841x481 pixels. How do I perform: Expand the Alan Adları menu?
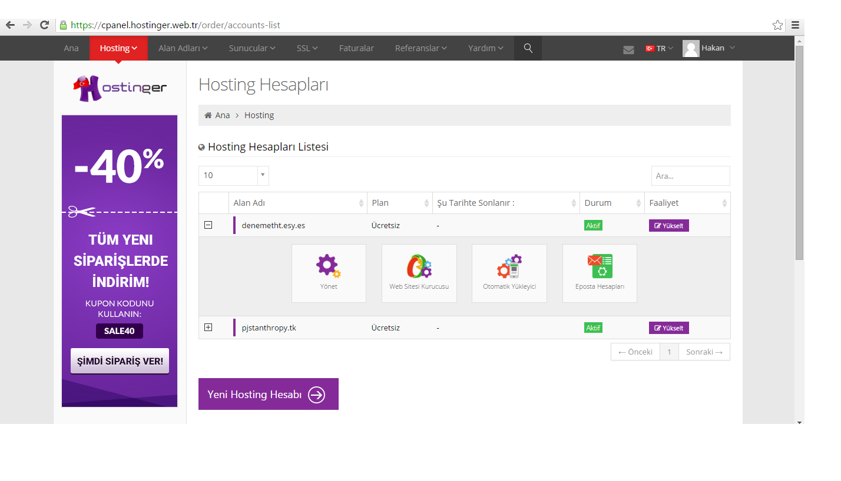183,48
